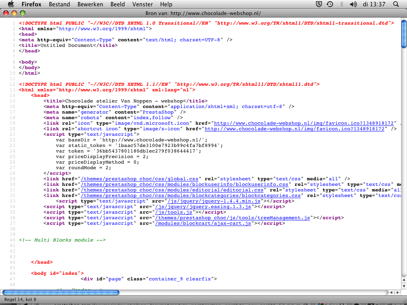Click the window title Bron van text
407x305 pixels.
click(x=203, y=13)
